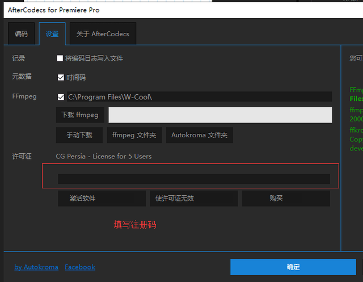The width and height of the screenshot is (363, 282).
Task: Click the FFmpeg row label
Action: click(24, 96)
